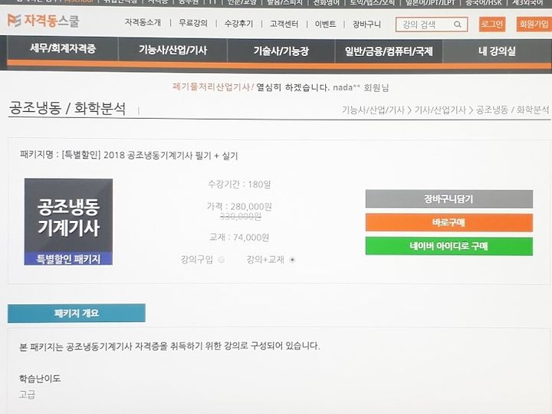The width and height of the screenshot is (552, 414).
Task: Click the 폐기물처리산업기사 review ticker text
Action: pos(212,87)
